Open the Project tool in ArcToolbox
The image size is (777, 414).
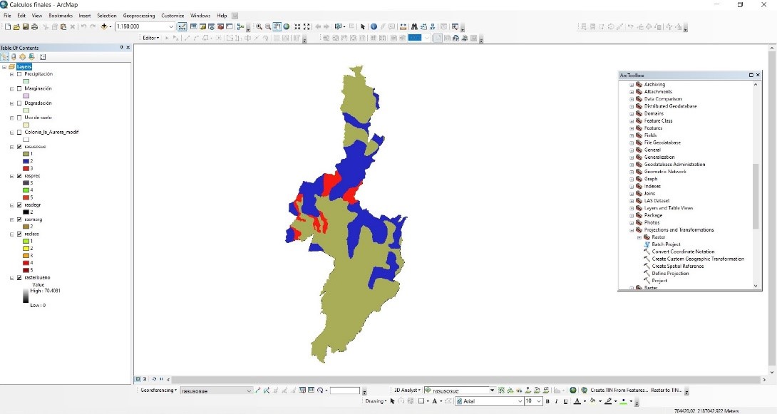(659, 281)
